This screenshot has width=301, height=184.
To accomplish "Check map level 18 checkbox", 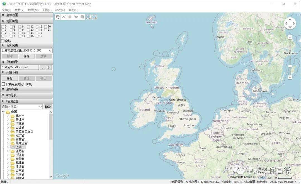I will [x=37, y=33].
